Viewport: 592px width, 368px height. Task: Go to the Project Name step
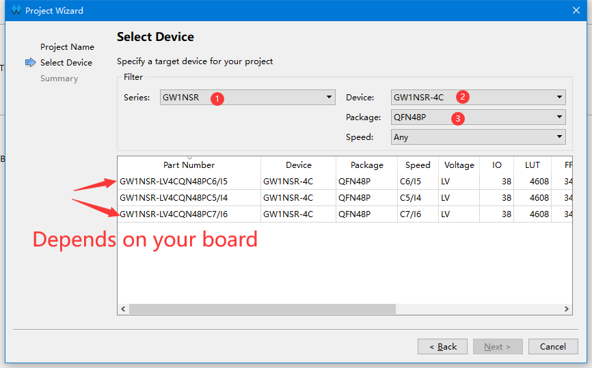click(67, 46)
